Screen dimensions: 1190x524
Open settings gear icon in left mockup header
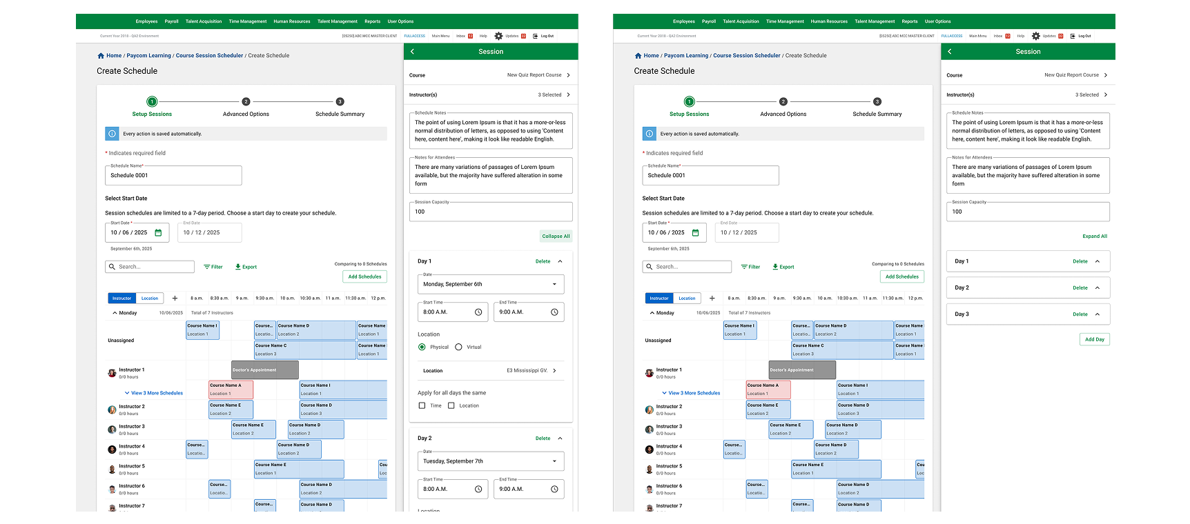pyautogui.click(x=498, y=36)
